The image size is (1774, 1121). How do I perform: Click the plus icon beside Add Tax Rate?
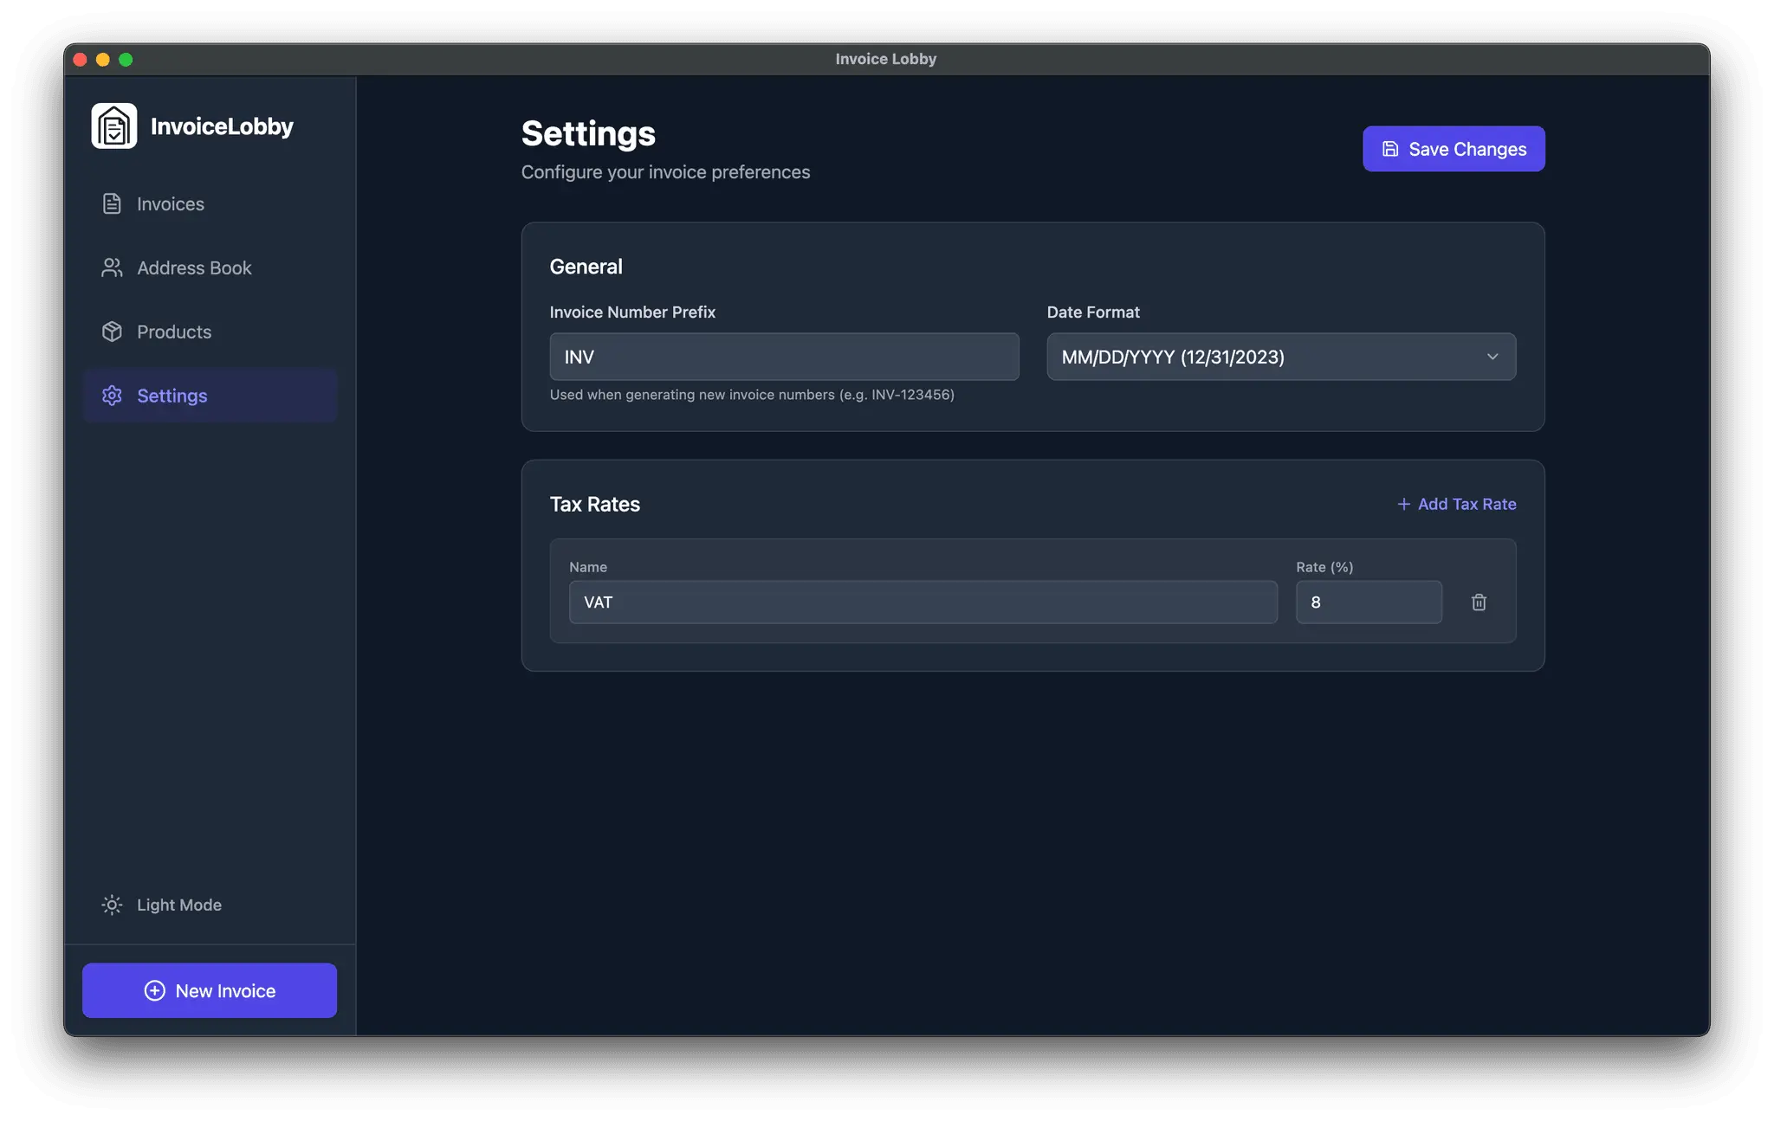(x=1403, y=504)
